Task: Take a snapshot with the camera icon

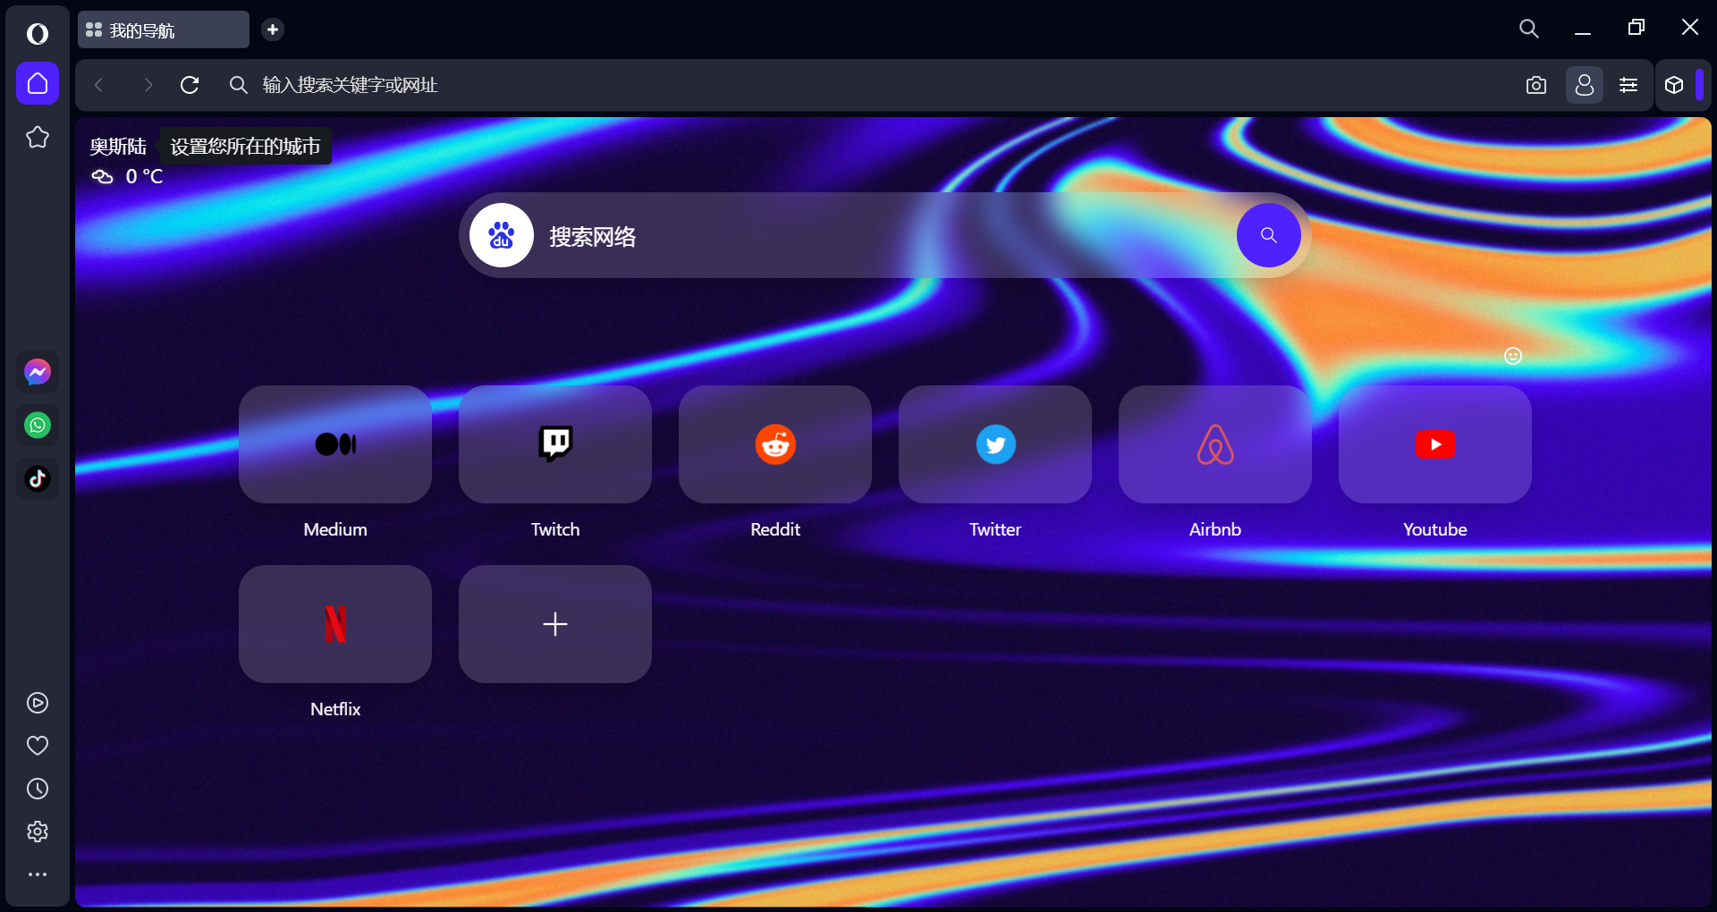Action: pyautogui.click(x=1535, y=85)
